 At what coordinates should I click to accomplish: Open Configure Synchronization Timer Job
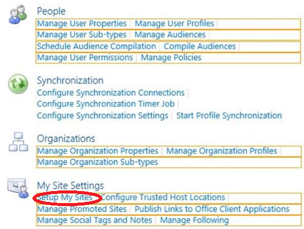[106, 104]
